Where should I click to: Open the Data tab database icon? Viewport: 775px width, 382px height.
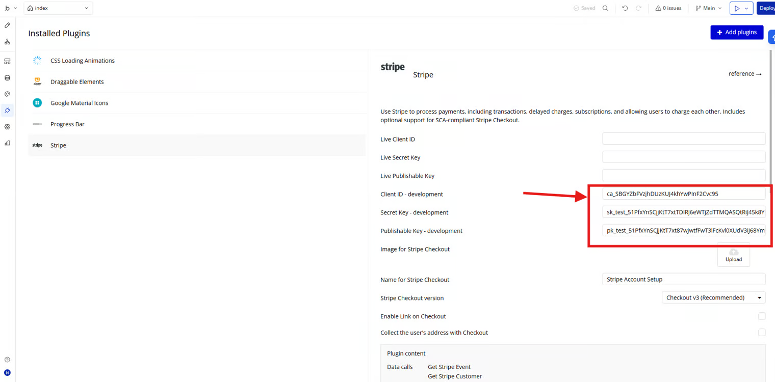point(7,78)
